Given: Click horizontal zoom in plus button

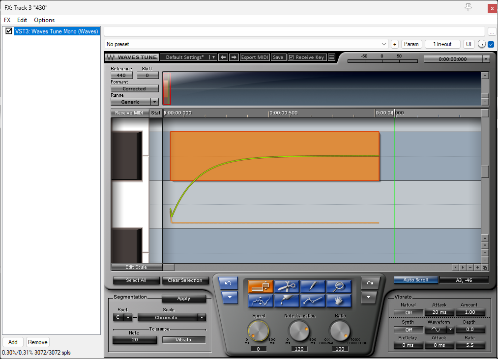Looking at the screenshot, I should click(x=477, y=267).
